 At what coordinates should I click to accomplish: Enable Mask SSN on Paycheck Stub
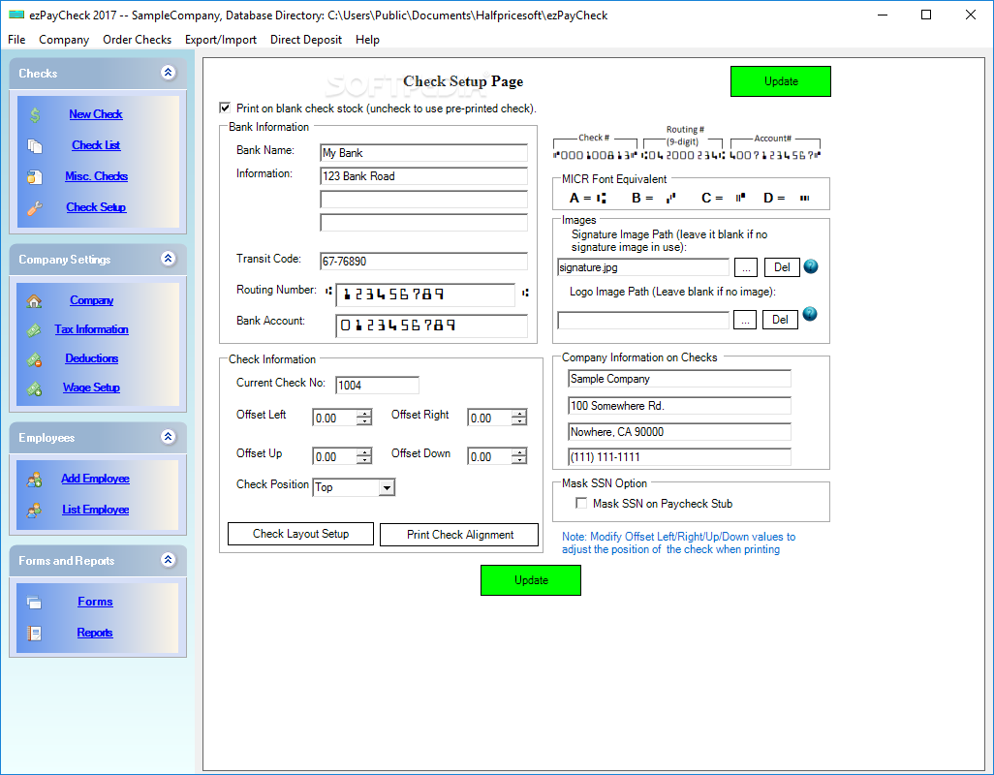(x=581, y=503)
